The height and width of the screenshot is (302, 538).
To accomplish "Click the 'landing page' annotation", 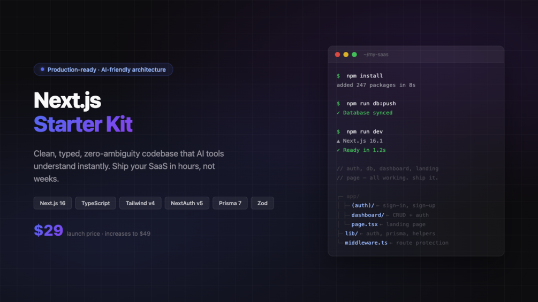I will point(406,224).
